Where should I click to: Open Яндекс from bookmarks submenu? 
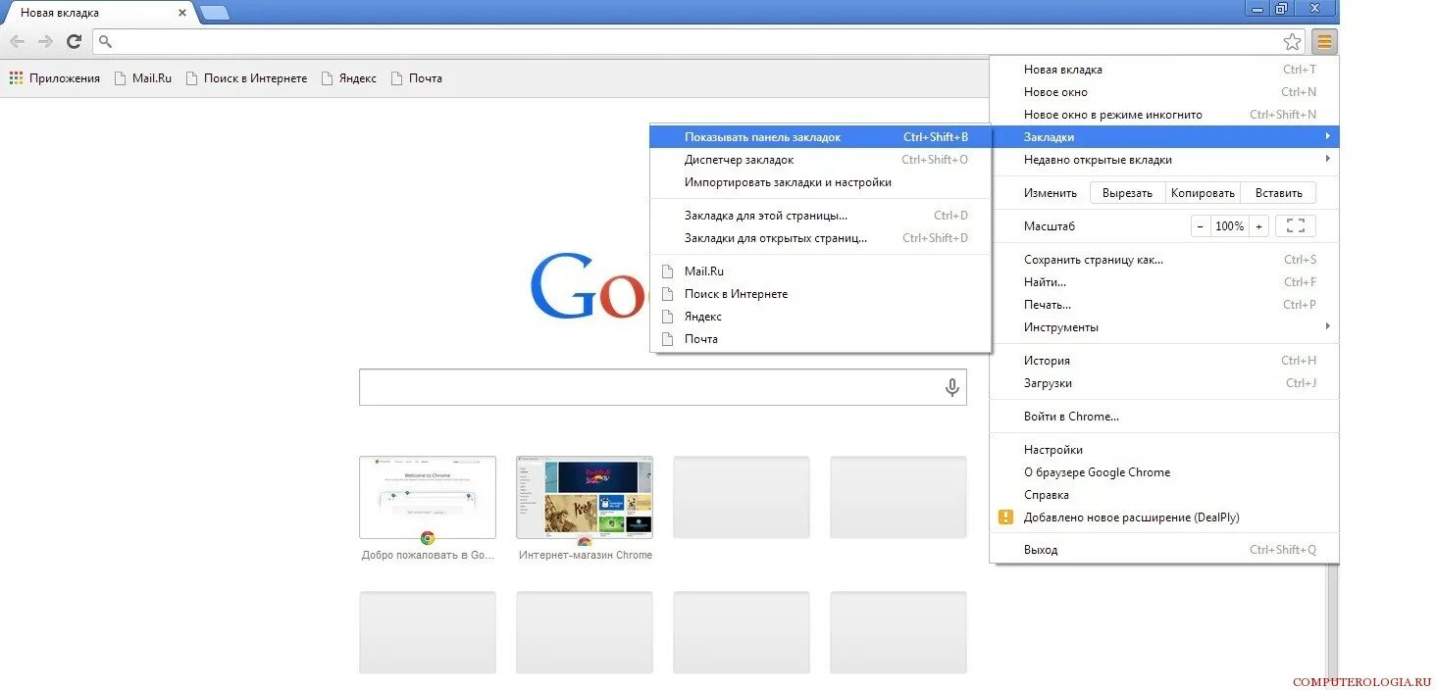coord(821,317)
